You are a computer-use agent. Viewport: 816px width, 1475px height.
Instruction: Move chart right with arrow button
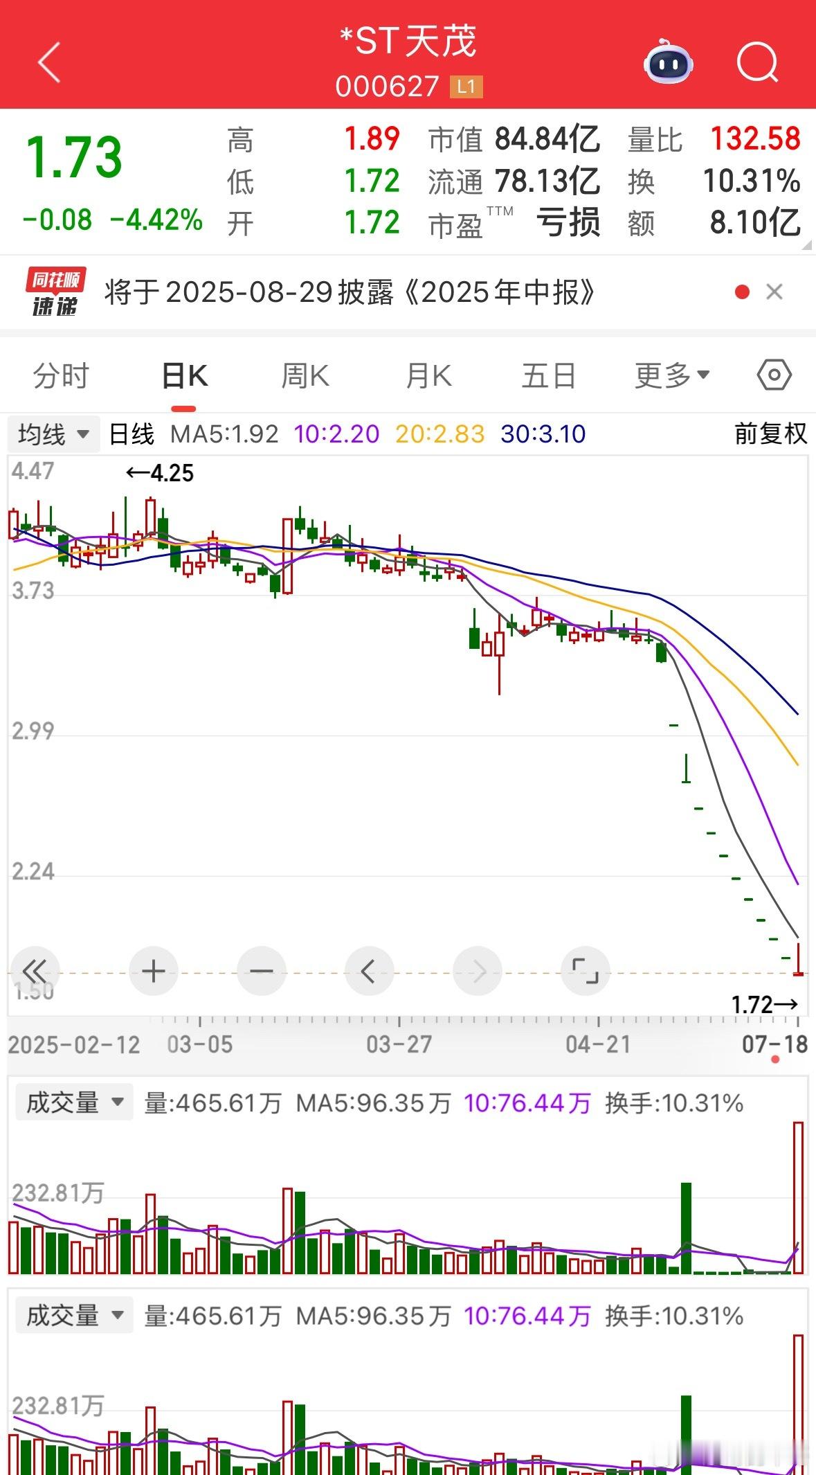tap(478, 972)
